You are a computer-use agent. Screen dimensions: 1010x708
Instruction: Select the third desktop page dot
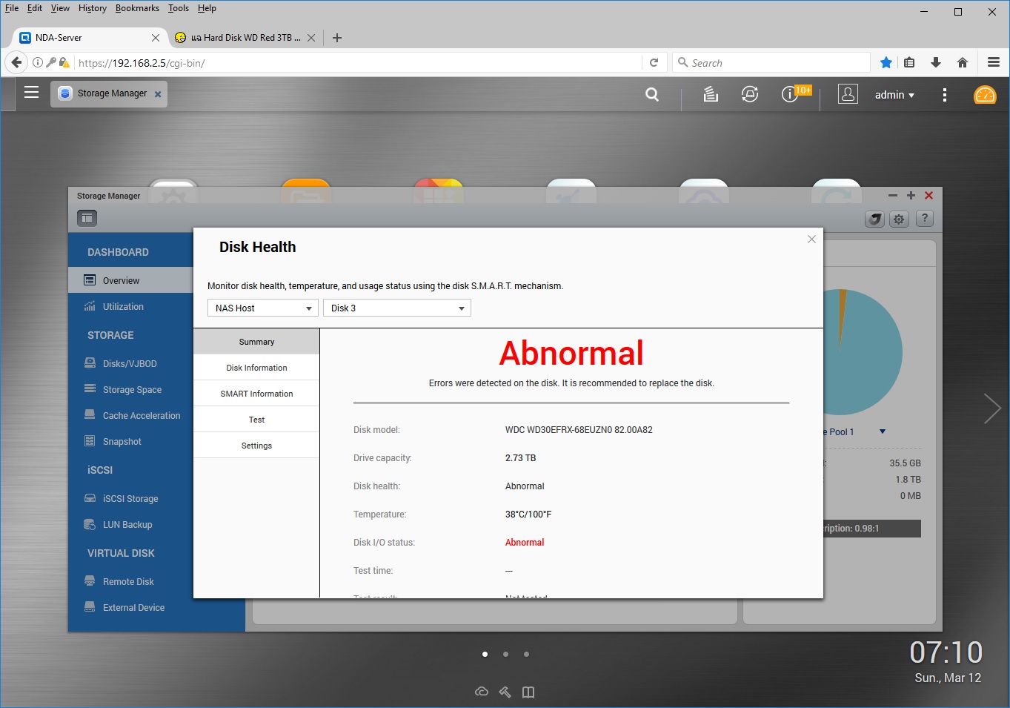point(526,654)
